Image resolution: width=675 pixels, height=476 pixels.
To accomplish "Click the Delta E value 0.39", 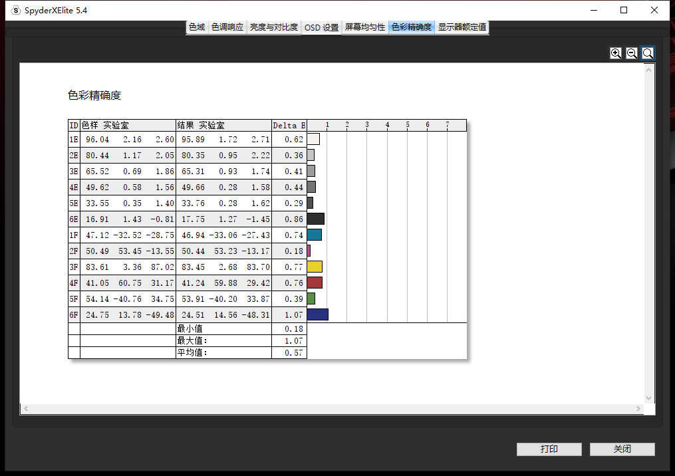I will (293, 298).
